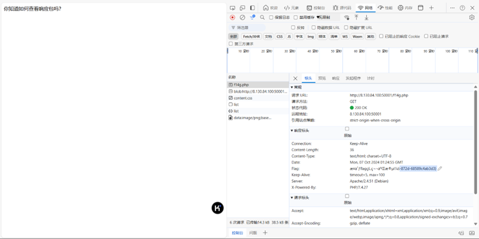Enable the 保留日志 checkbox
This screenshot has height=239, width=479.
pos(271,18)
